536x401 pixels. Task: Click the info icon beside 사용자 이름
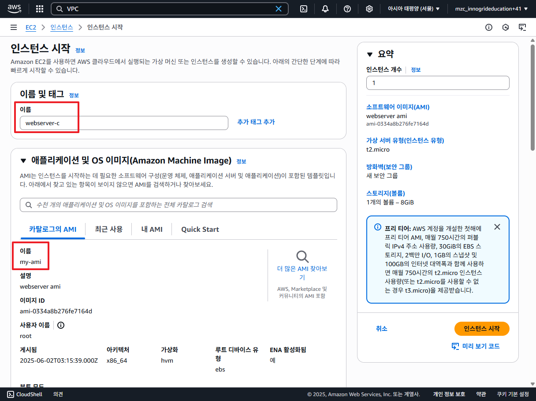61,325
